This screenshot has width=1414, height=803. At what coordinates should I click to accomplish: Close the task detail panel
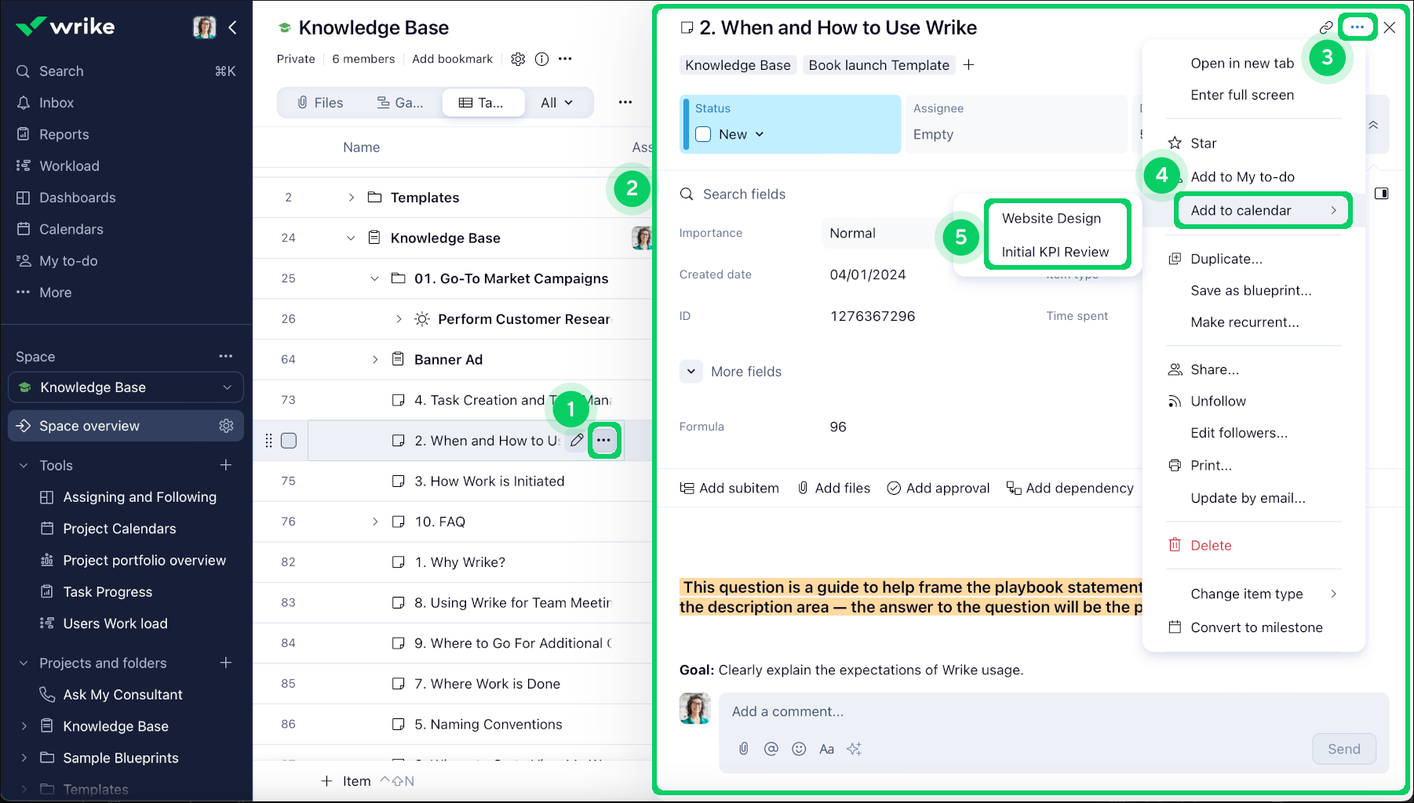pyautogui.click(x=1390, y=27)
